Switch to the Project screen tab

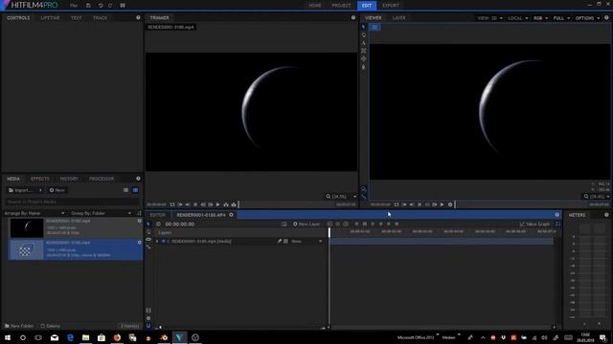click(341, 6)
